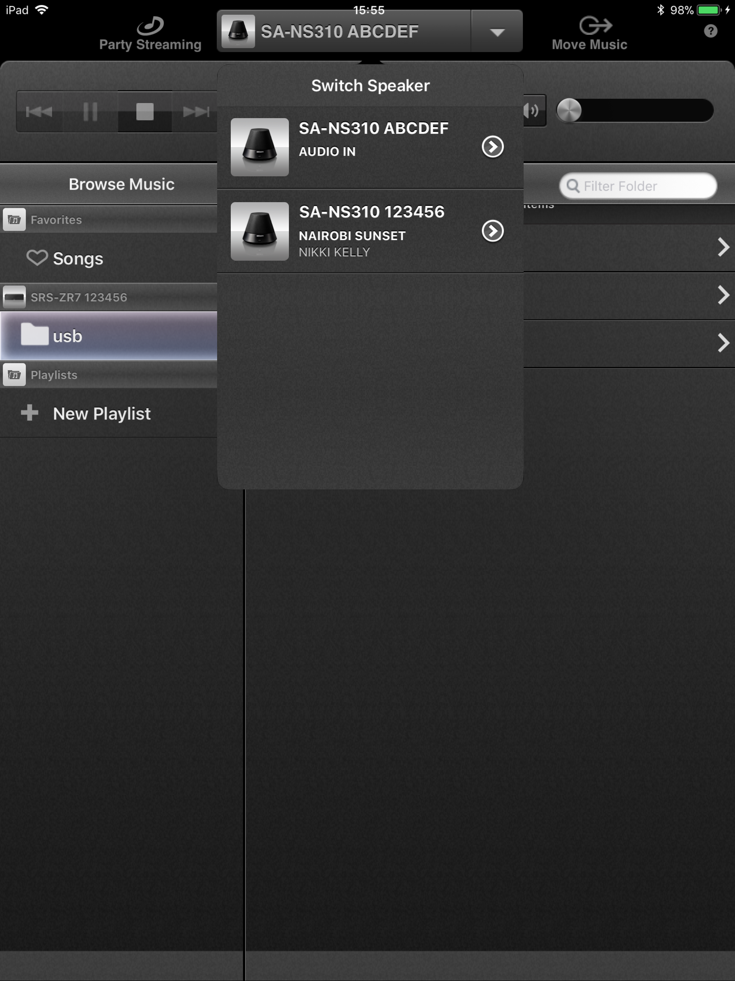Skip to next track
The width and height of the screenshot is (735, 981).
(x=196, y=111)
